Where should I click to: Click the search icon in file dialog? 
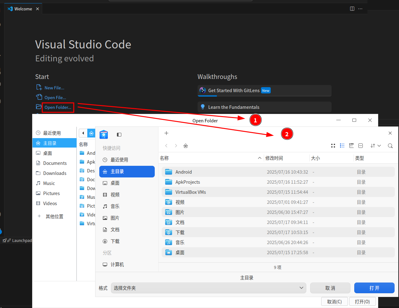point(390,146)
